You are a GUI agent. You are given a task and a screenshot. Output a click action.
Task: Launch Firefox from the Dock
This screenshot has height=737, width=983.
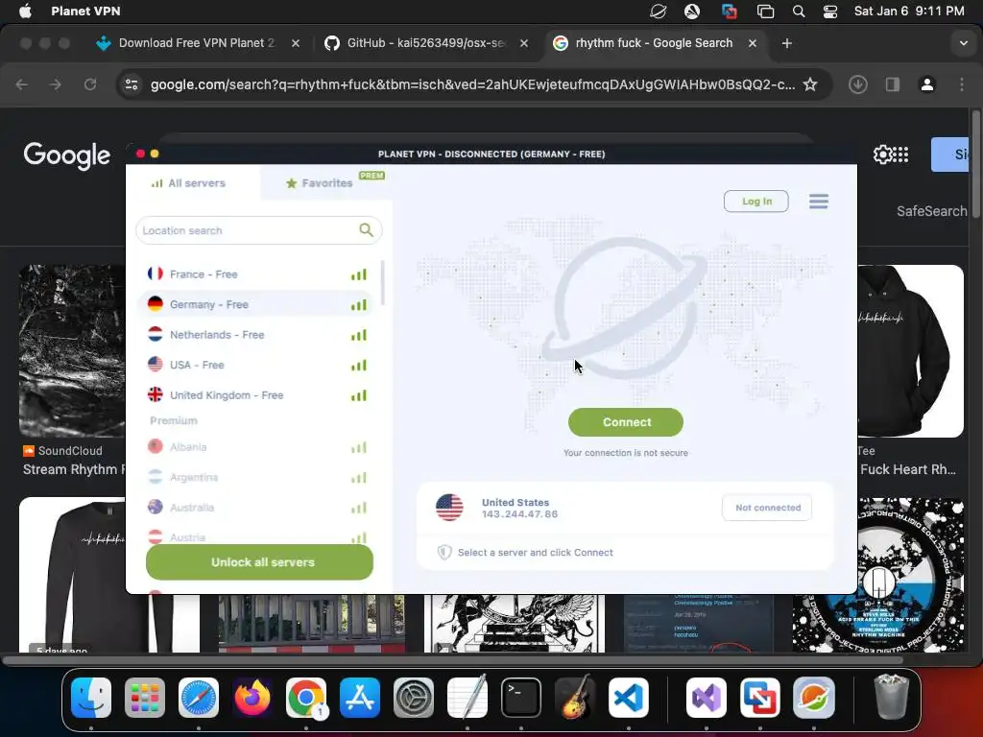252,697
